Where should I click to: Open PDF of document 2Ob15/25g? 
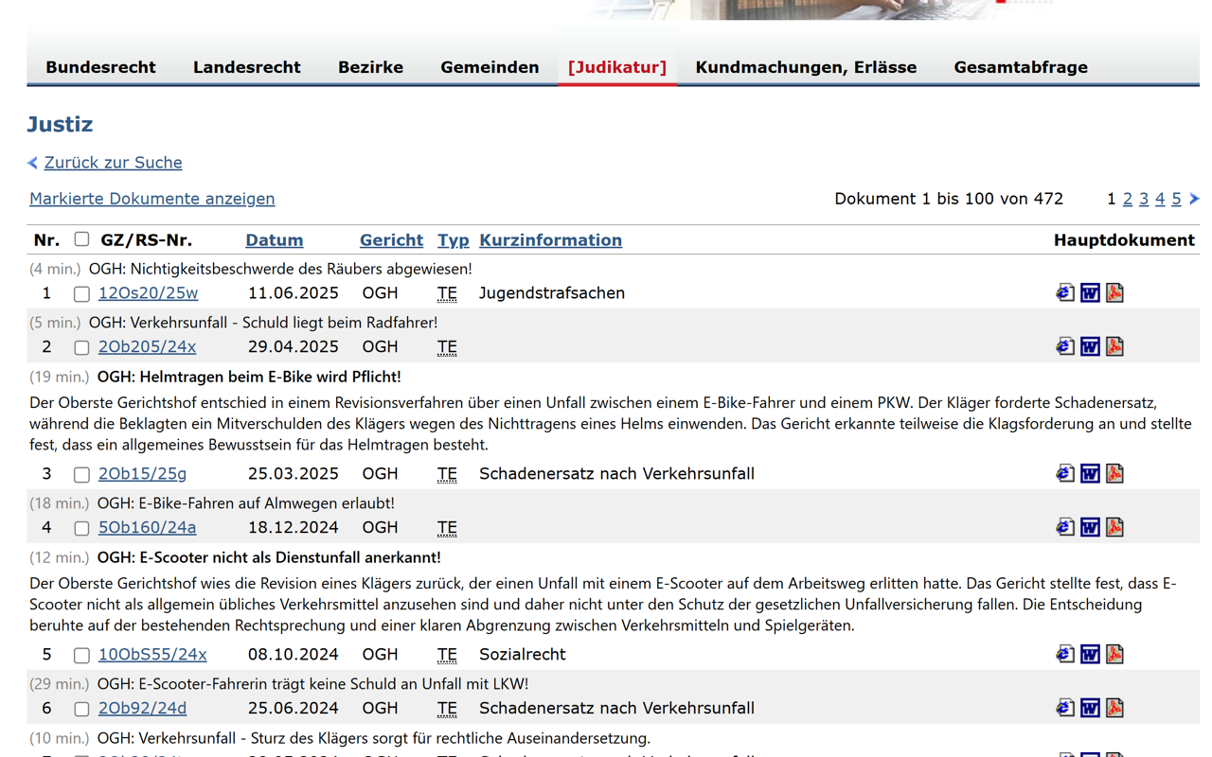(x=1114, y=474)
